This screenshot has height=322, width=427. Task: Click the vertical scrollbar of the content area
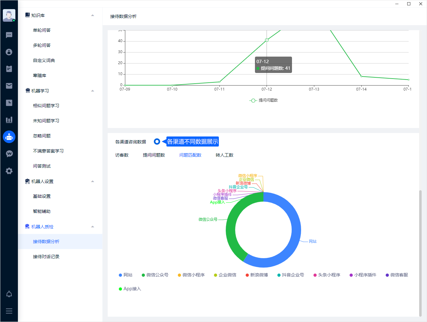(420, 253)
